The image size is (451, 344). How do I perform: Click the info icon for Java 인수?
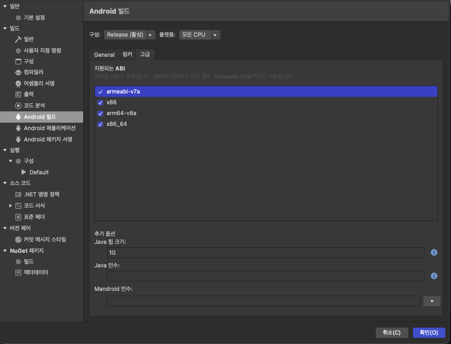(434, 276)
